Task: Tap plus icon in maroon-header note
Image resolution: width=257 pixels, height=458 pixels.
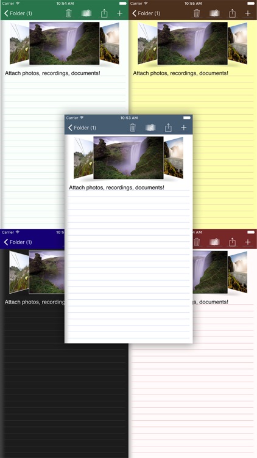Action: (x=248, y=242)
